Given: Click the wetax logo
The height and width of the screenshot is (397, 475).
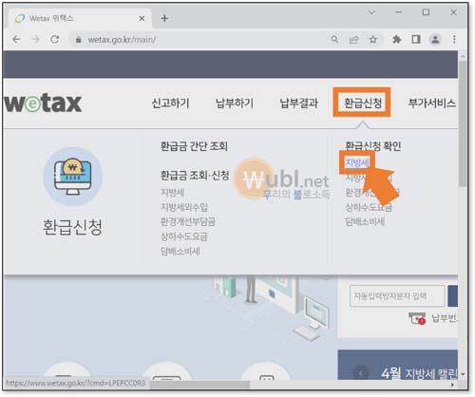Looking at the screenshot, I should click(x=44, y=103).
